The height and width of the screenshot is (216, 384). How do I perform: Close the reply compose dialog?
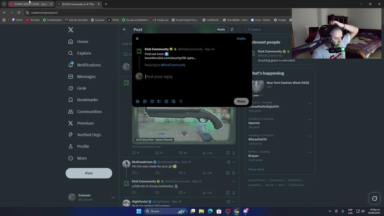137,39
